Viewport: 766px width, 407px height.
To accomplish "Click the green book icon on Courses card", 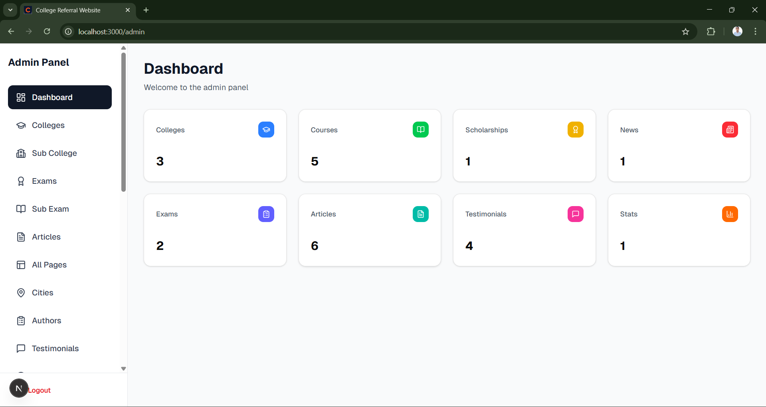I will [420, 130].
